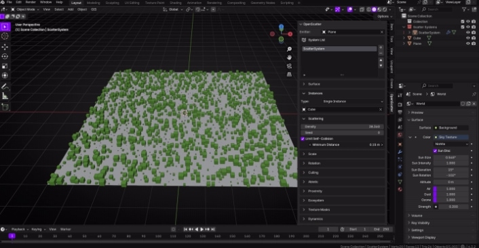Open the viewport Add menu
Screen dimensions: 479x248
(71, 9)
